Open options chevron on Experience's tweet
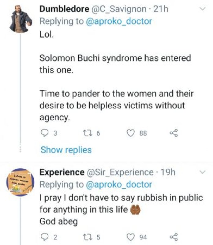 coord(203,173)
